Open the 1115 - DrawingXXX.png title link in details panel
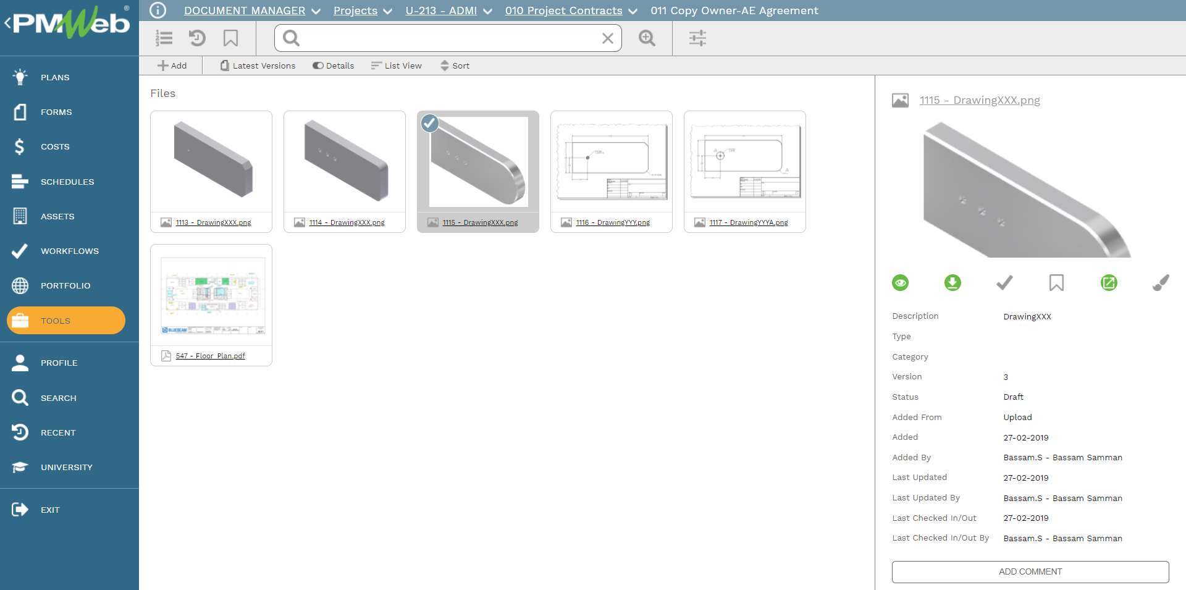 point(980,100)
